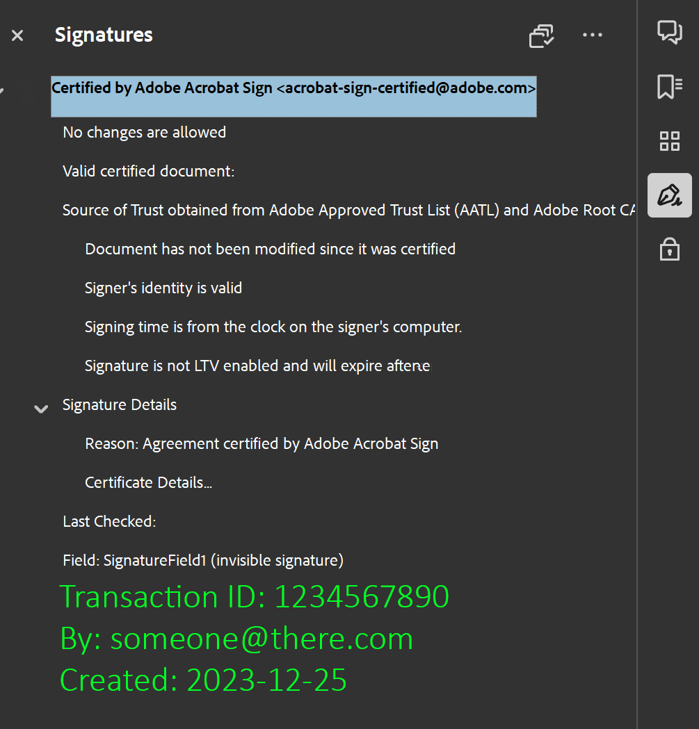
Task: Click the Signatures panel title
Action: 103,34
